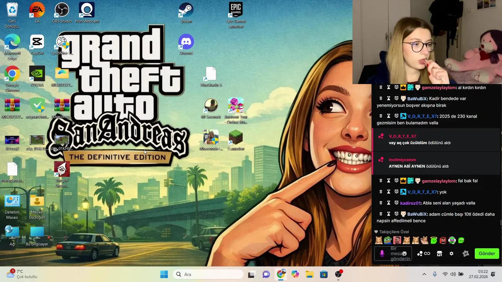Click the grey star badge icon beside Gönder
Viewport: 502px width, 282px height.
[x=466, y=253]
